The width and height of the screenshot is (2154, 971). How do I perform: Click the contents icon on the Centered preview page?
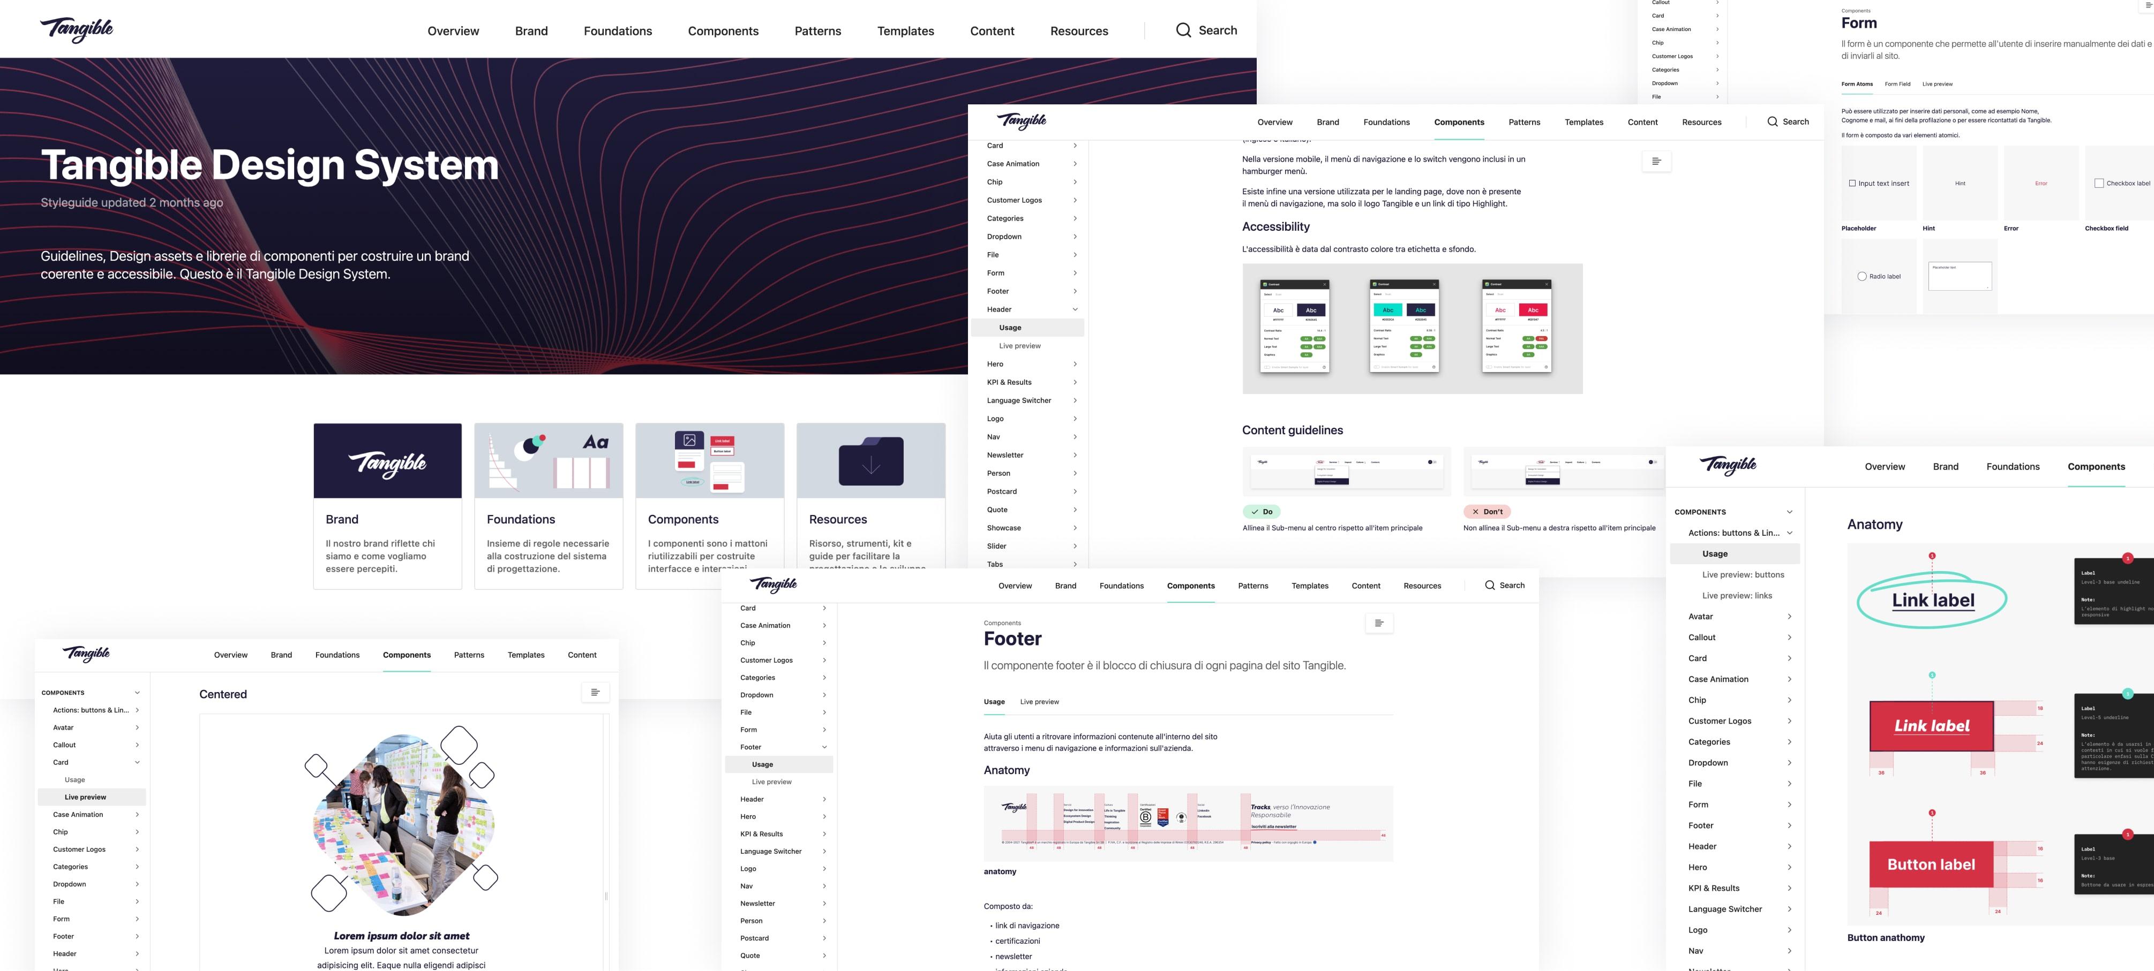[595, 693]
